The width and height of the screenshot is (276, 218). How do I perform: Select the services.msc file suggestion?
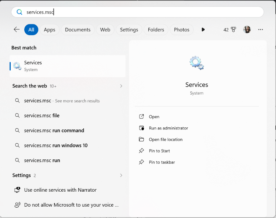(x=68, y=116)
